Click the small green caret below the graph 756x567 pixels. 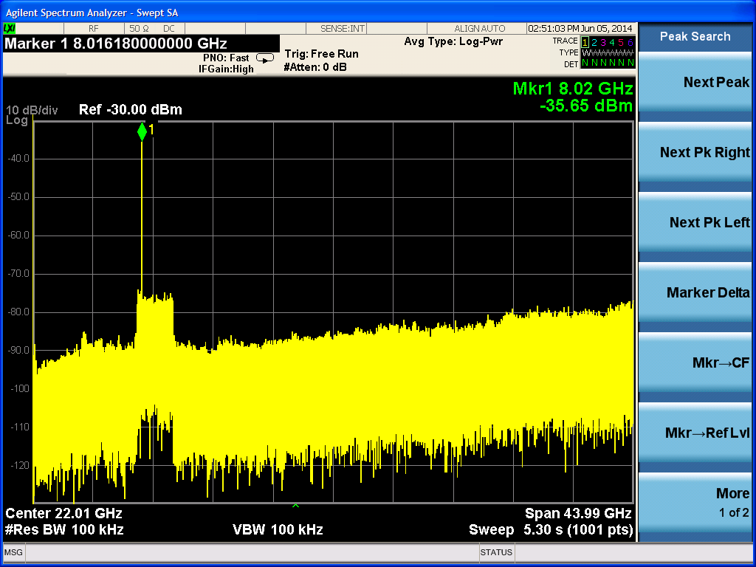(296, 506)
